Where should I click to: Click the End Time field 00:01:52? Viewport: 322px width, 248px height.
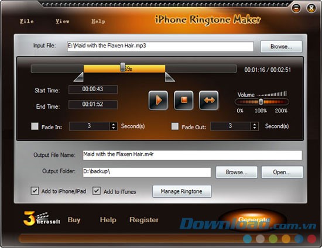coord(93,105)
